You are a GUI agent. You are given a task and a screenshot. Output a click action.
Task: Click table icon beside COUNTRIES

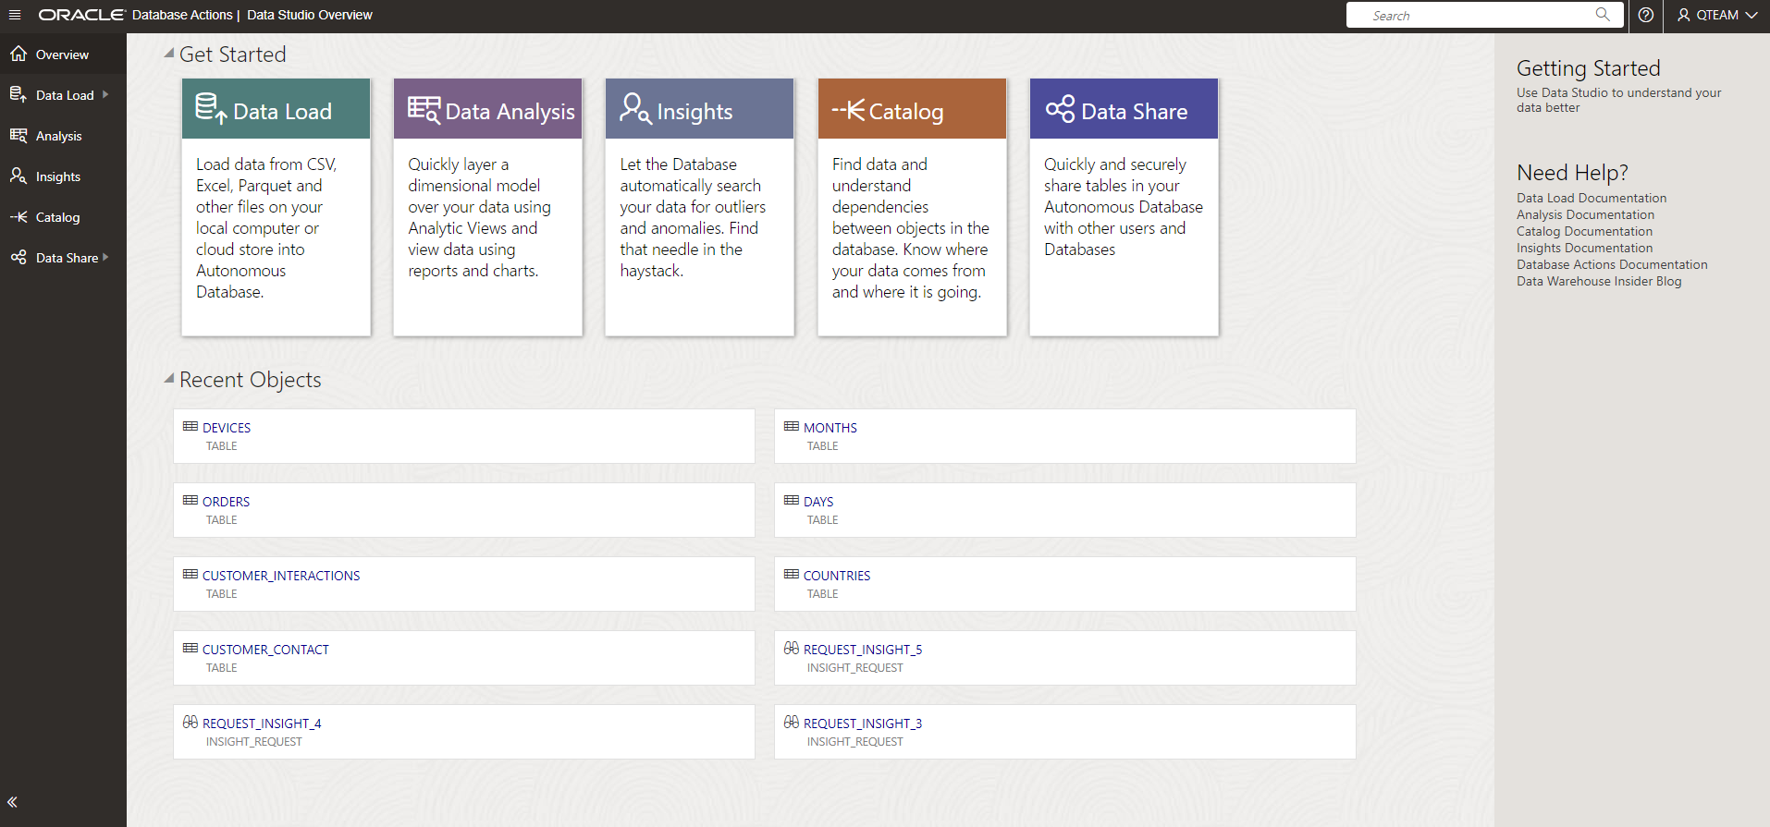(x=792, y=575)
